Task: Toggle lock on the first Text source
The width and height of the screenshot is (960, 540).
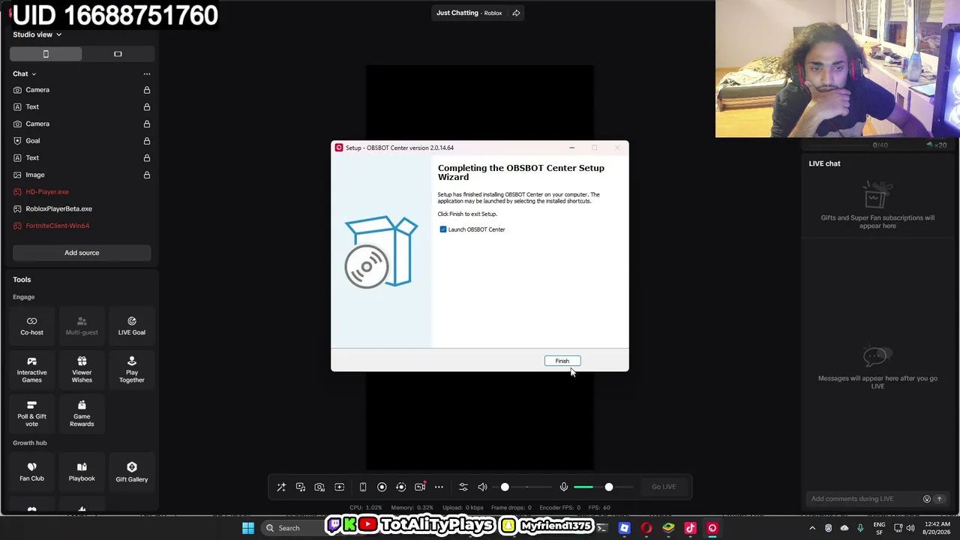Action: coord(147,107)
